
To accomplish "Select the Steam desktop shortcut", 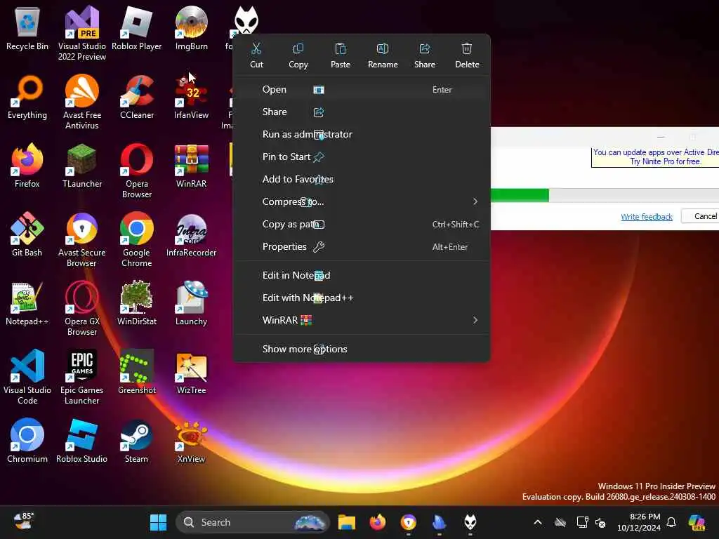I will coord(137,441).
